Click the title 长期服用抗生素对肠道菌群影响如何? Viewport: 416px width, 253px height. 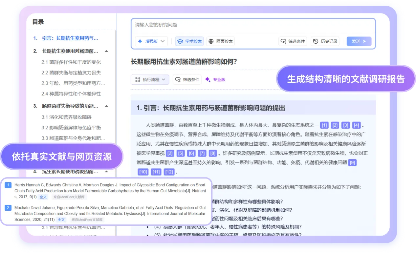point(184,62)
